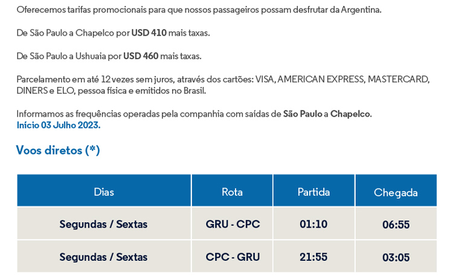Click 'Segundas / Sextas' in the first row
Viewport: 453px width, 279px height.
point(103,224)
